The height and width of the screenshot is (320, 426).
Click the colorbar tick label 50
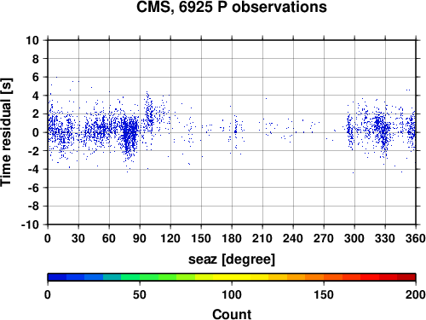coord(140,294)
